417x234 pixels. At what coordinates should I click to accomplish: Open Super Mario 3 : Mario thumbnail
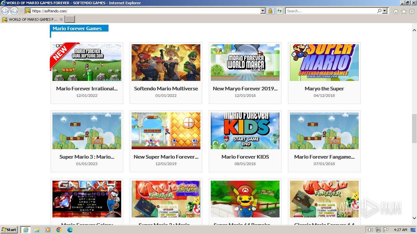(87, 131)
